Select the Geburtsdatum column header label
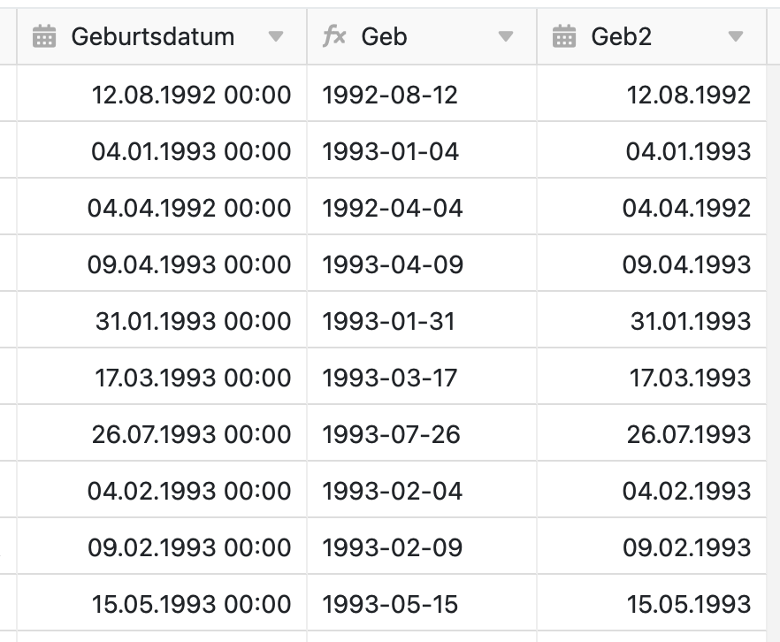Viewport: 780px width, 642px height. (x=153, y=36)
